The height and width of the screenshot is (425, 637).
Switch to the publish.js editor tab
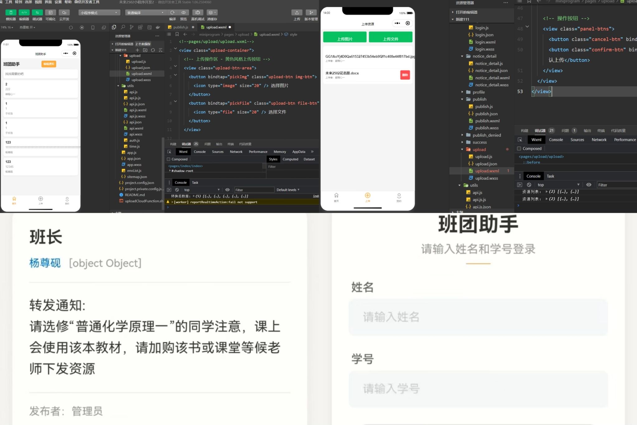[181, 27]
